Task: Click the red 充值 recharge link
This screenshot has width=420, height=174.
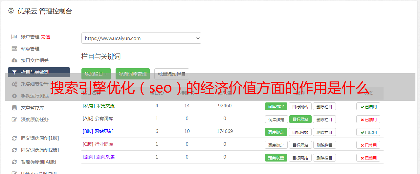Action: coord(45,37)
